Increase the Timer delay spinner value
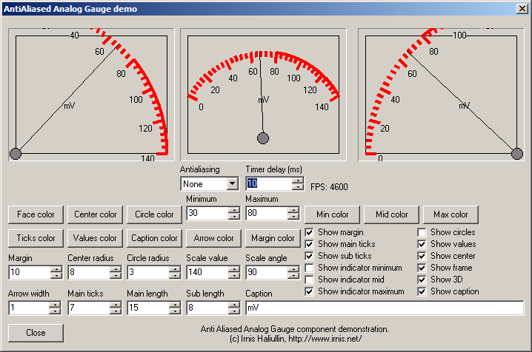 click(x=297, y=180)
